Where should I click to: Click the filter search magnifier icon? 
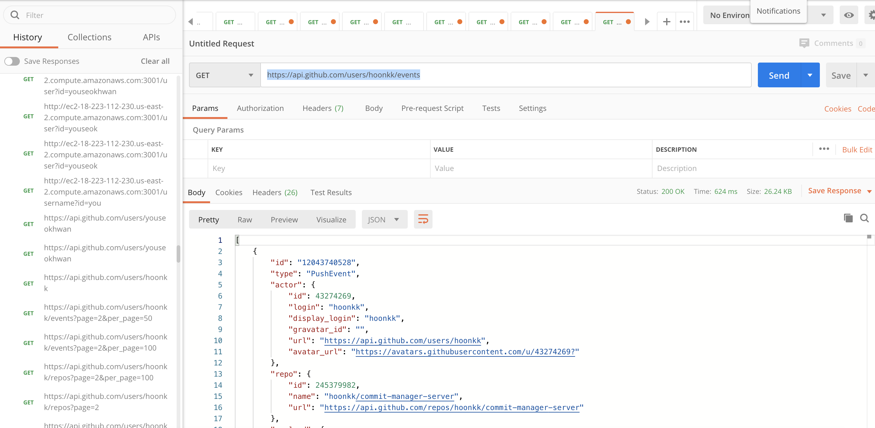(15, 15)
